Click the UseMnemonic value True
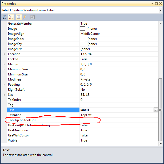 point(84,130)
